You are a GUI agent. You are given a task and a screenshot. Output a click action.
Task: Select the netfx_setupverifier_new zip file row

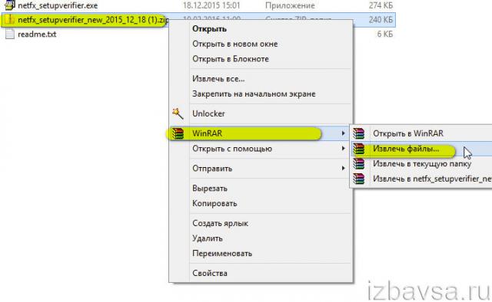pos(198,20)
